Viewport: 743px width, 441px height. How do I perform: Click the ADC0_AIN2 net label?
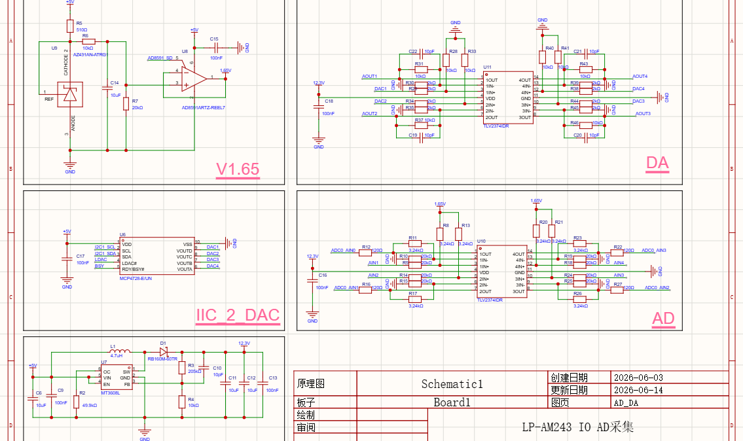(657, 288)
